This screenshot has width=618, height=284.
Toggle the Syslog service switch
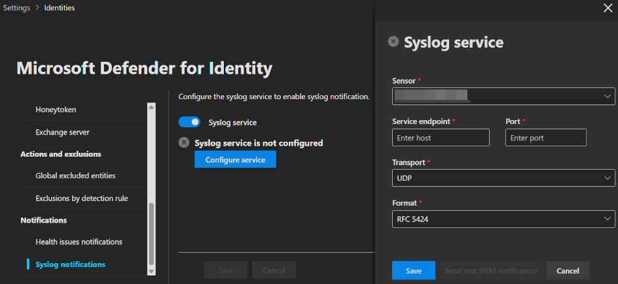(x=189, y=122)
